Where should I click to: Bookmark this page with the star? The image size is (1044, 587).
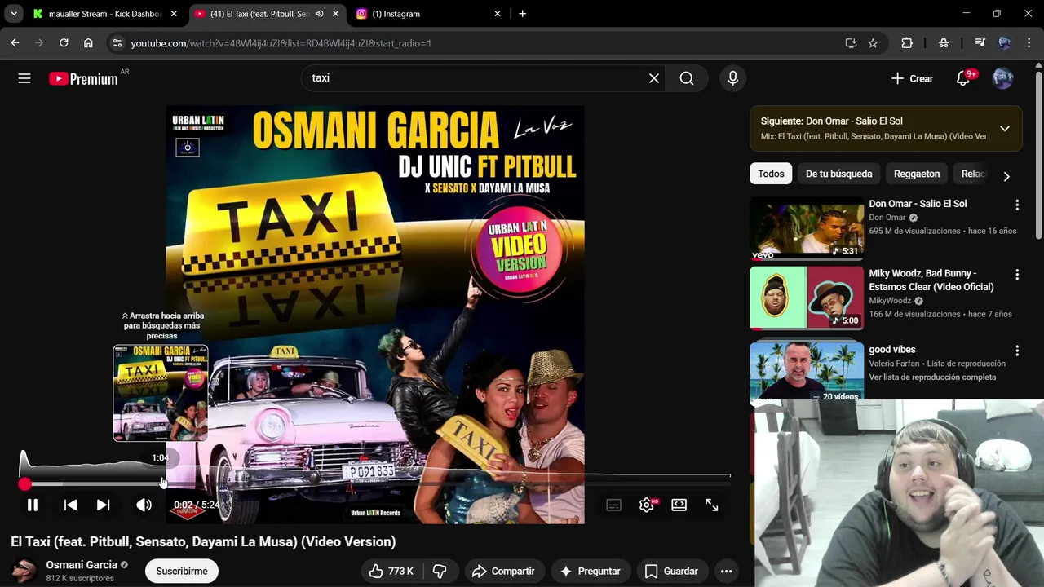point(873,43)
